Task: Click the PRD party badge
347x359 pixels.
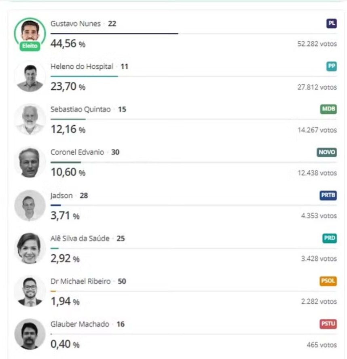Action: tap(329, 238)
